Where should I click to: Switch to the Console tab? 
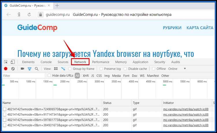(46, 62)
